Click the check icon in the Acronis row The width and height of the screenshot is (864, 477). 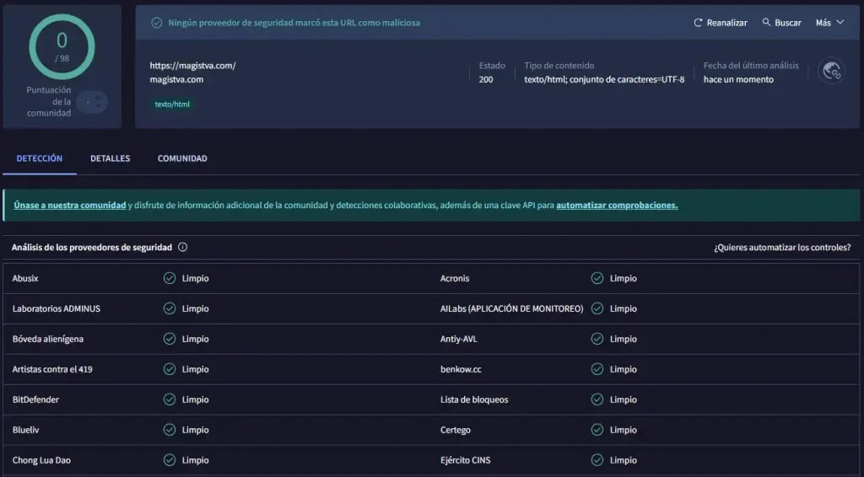597,278
